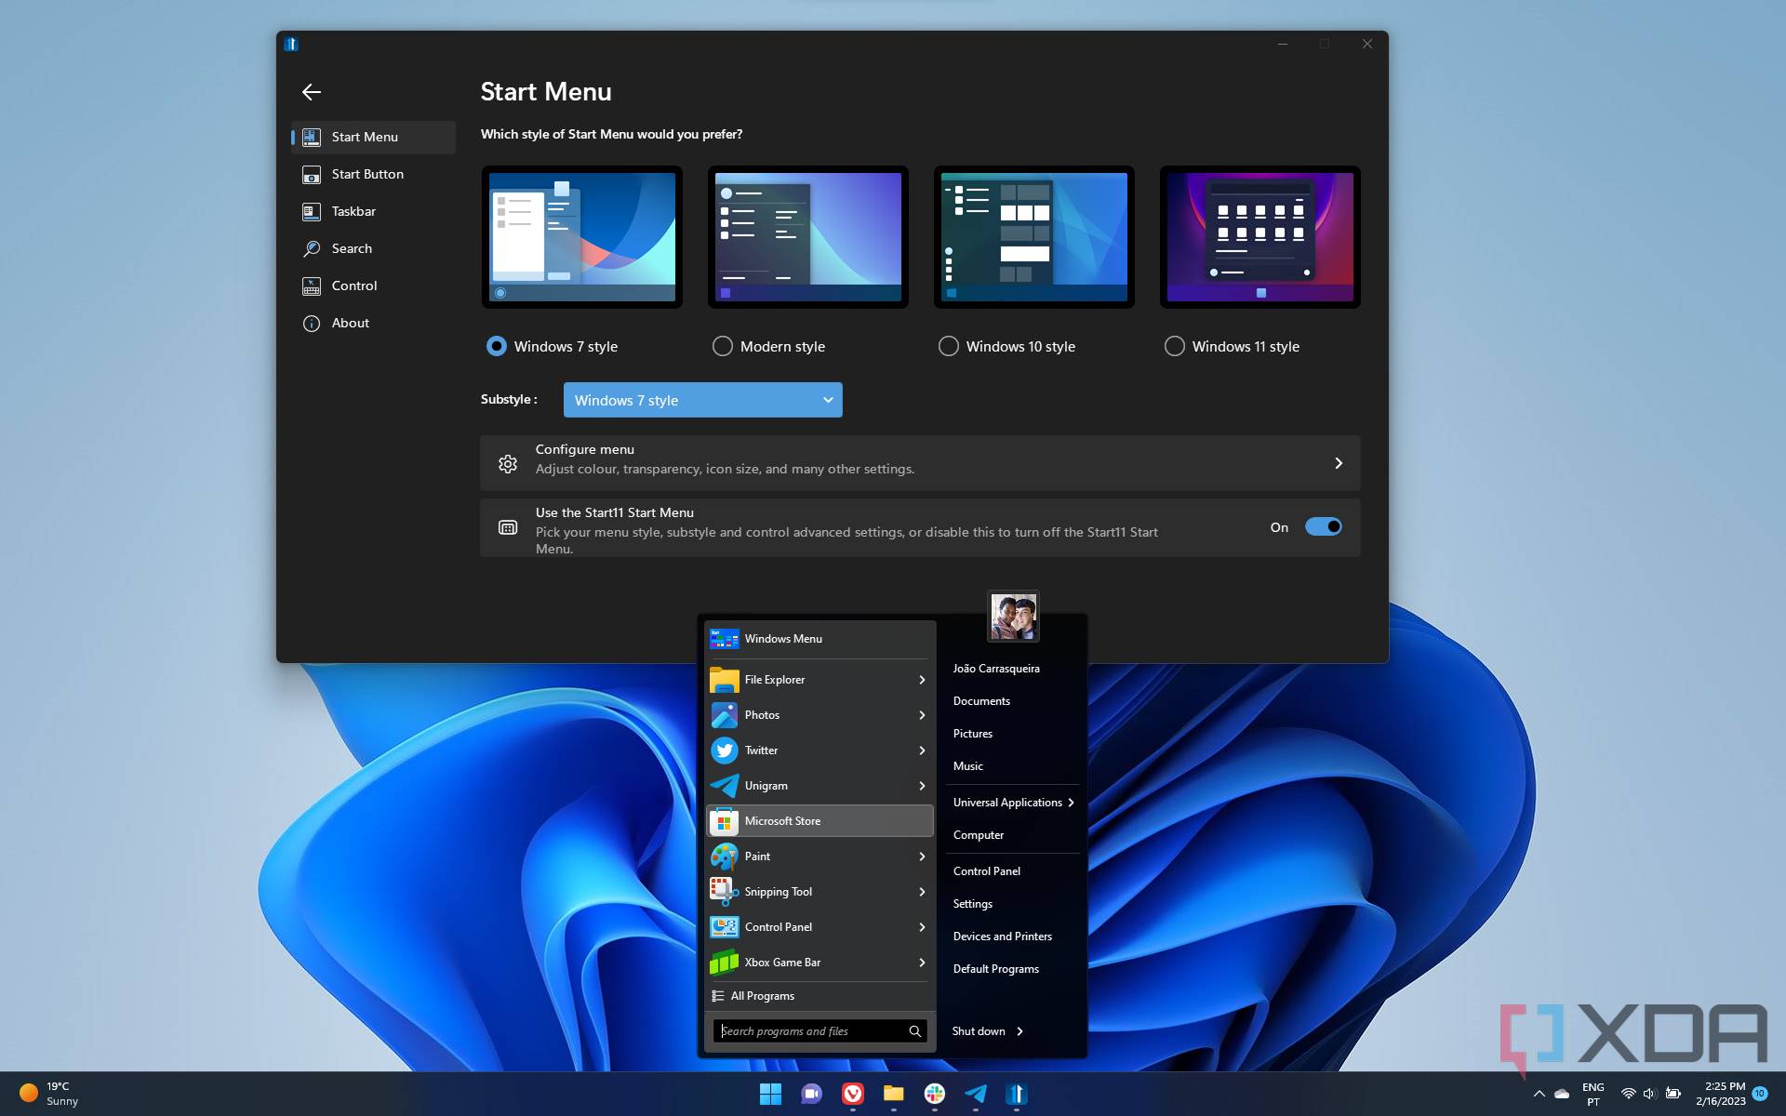Expand the Configure menu settings row

pyautogui.click(x=920, y=463)
